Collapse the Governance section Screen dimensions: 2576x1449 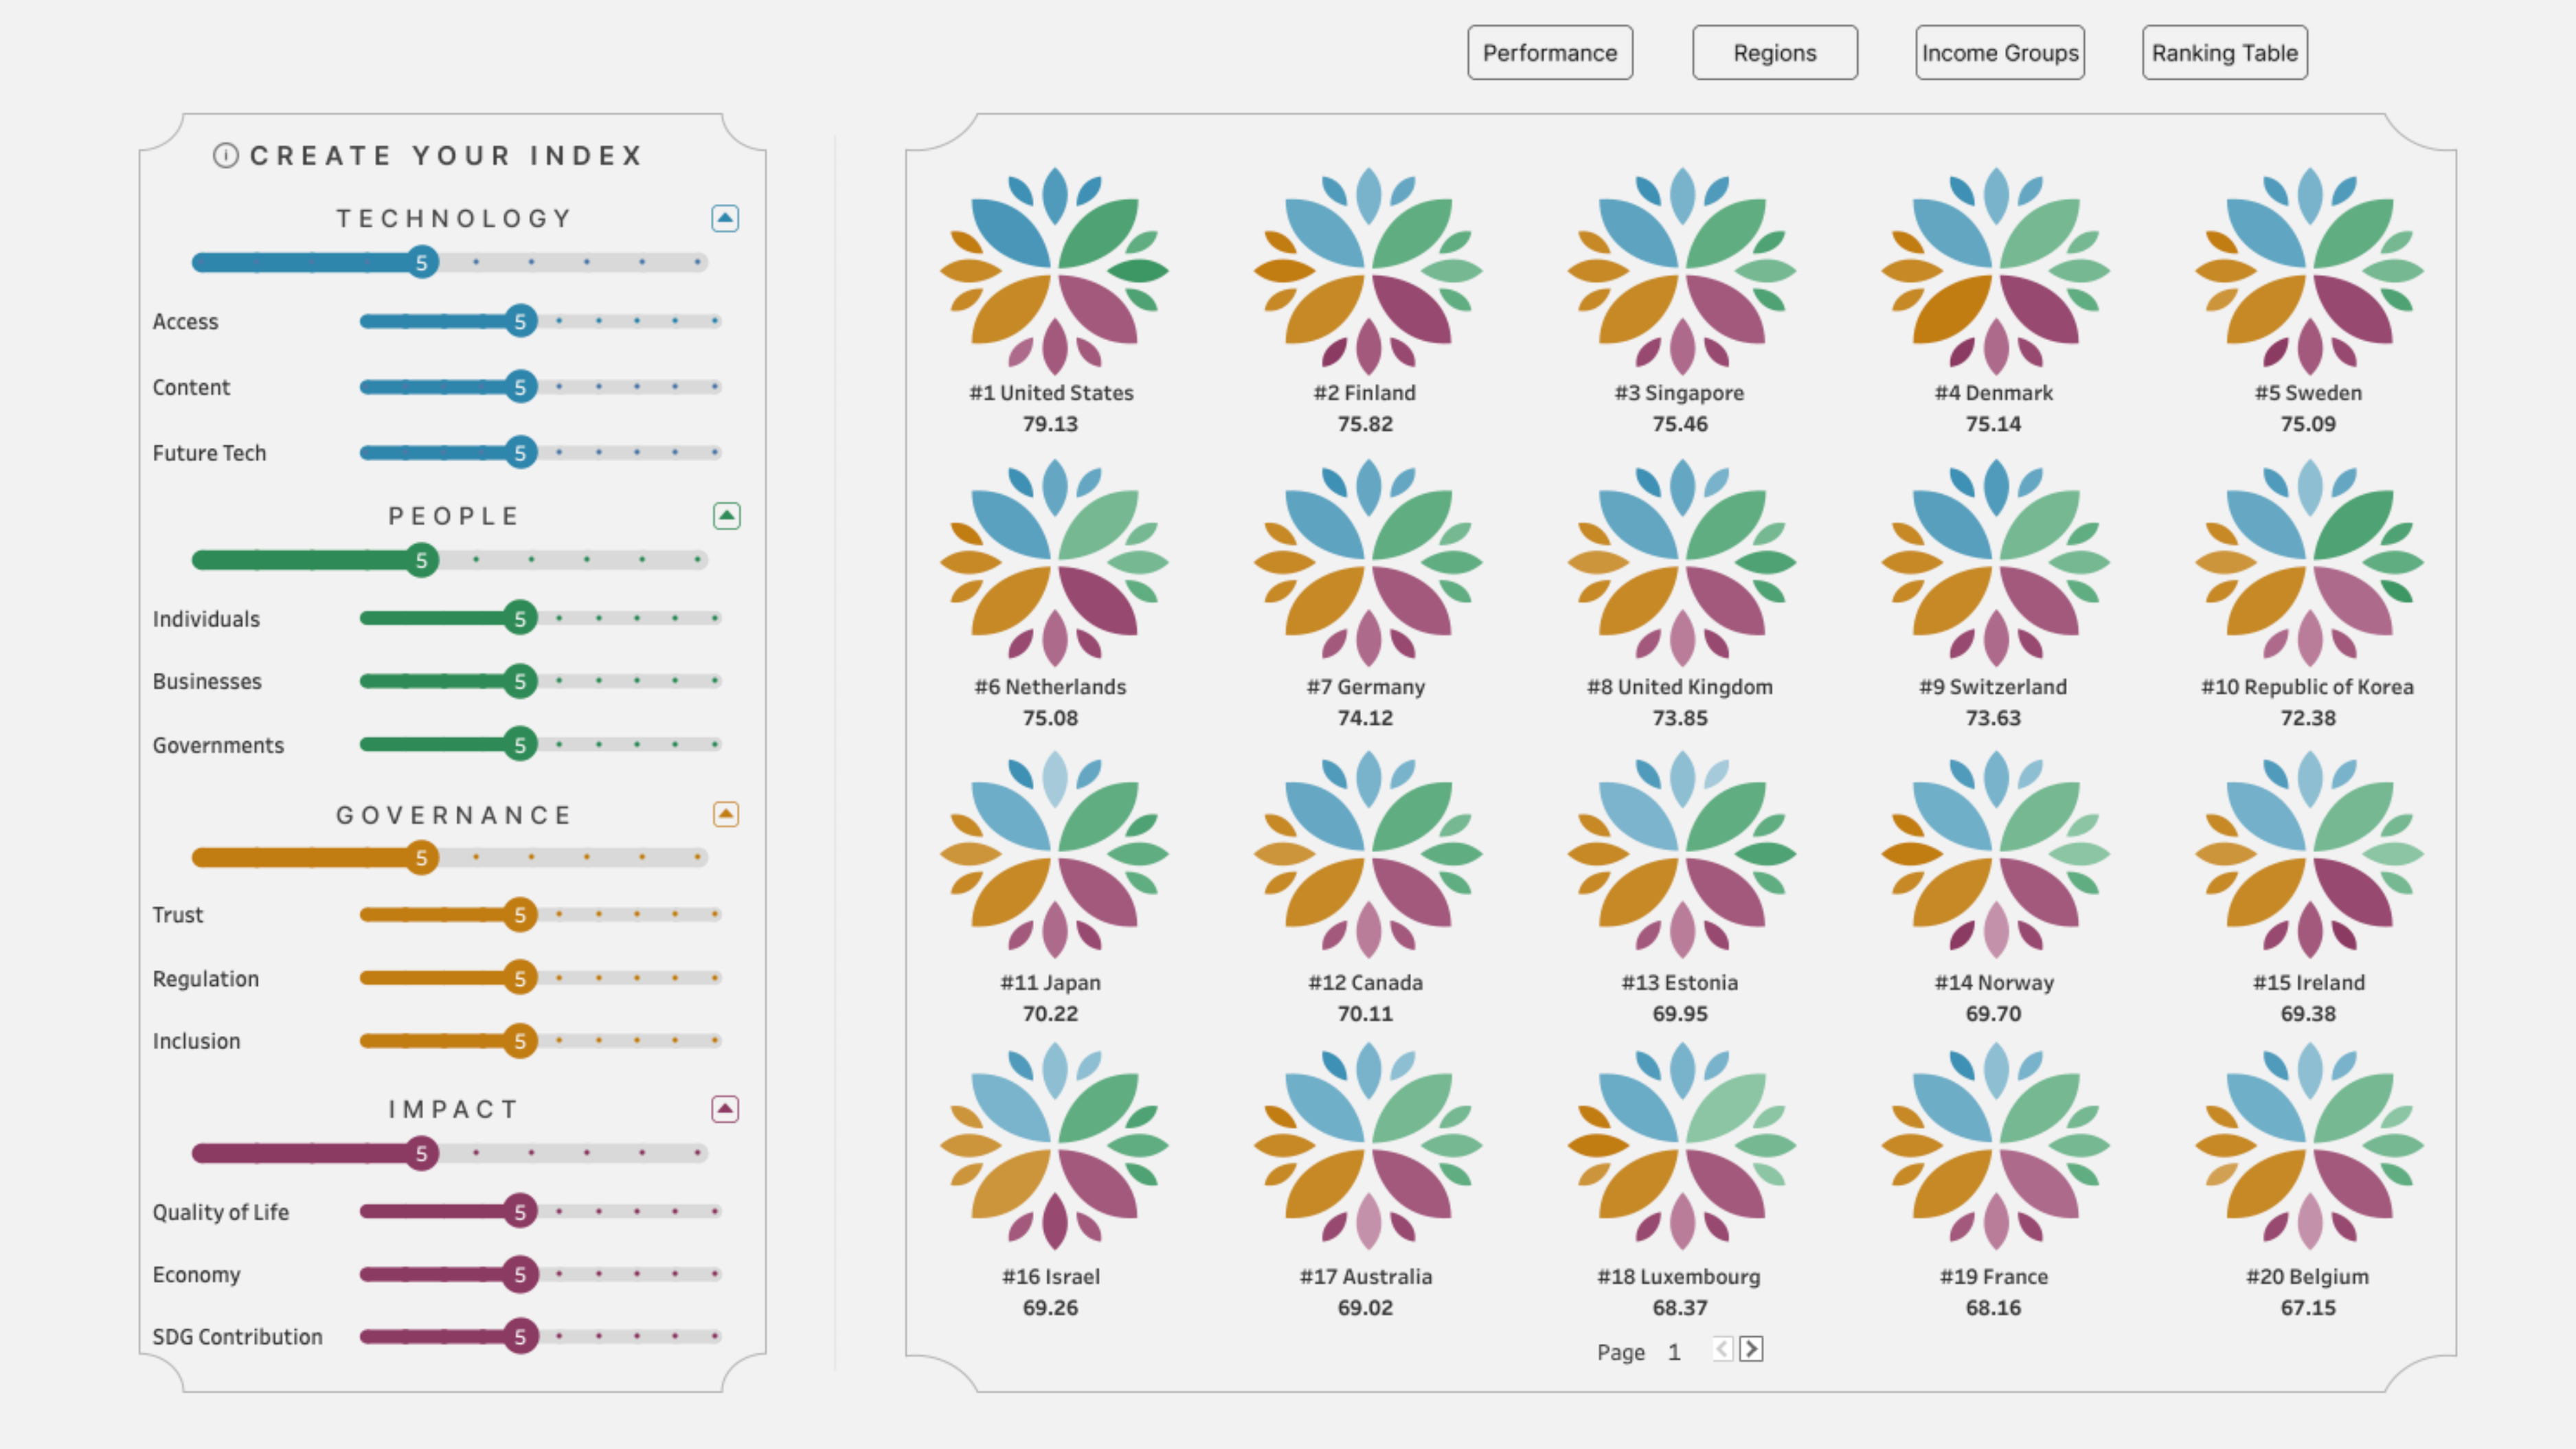[725, 814]
